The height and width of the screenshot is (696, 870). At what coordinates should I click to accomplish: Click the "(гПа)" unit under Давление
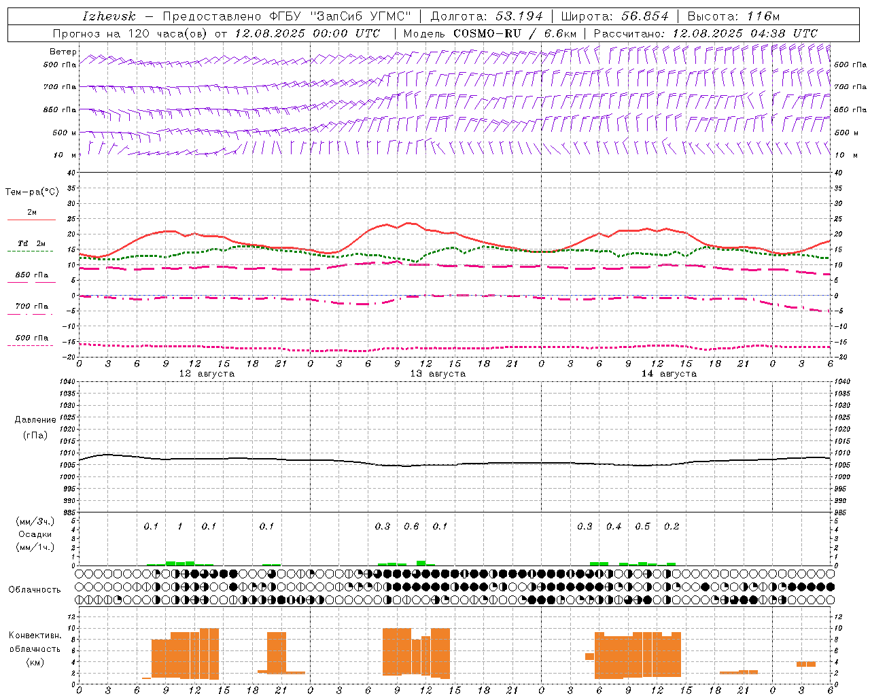pos(35,435)
